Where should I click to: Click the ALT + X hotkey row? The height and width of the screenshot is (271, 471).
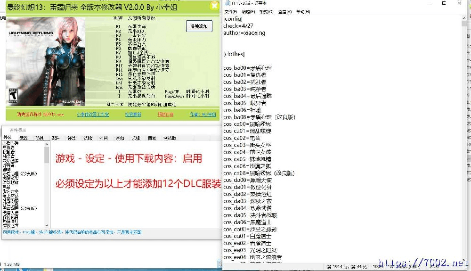point(141,105)
